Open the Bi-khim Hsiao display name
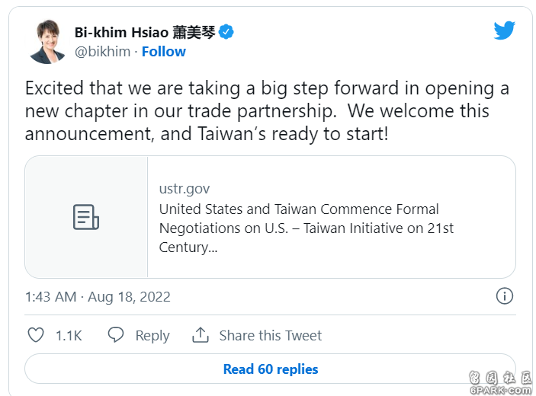This screenshot has width=536, height=396. click(x=146, y=33)
